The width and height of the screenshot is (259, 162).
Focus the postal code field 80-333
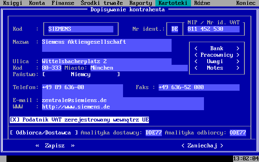point(52,68)
